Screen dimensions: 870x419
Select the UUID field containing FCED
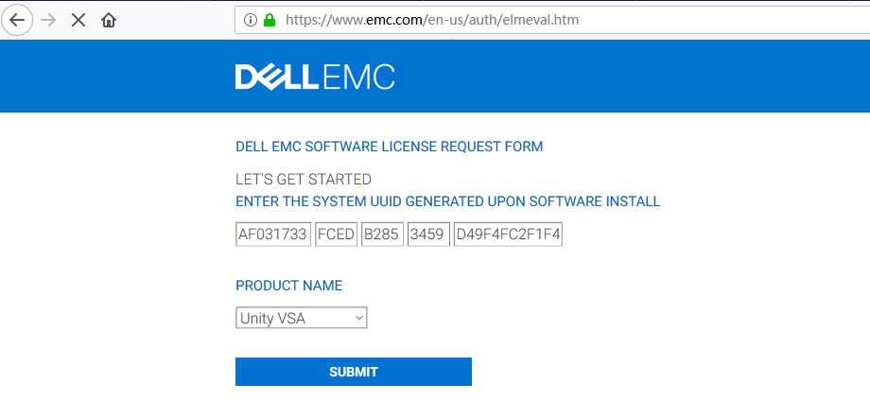336,235
